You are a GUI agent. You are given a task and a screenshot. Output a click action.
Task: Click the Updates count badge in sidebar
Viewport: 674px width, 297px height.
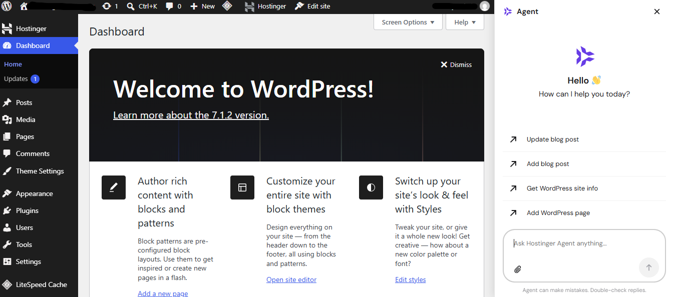click(x=35, y=79)
